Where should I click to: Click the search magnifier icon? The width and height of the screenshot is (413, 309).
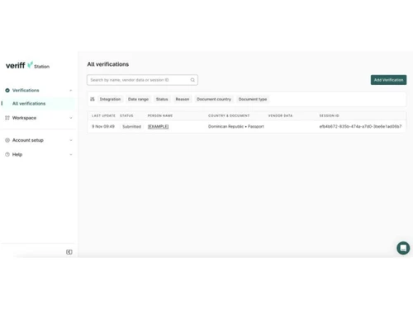pos(192,80)
